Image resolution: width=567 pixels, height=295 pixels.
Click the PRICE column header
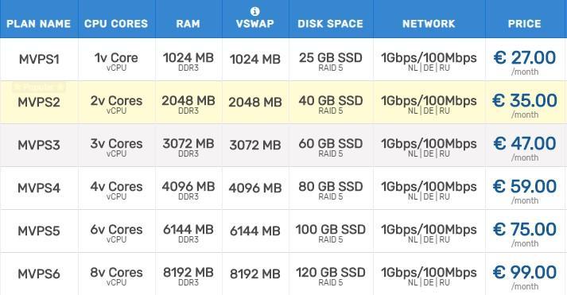[x=525, y=24]
